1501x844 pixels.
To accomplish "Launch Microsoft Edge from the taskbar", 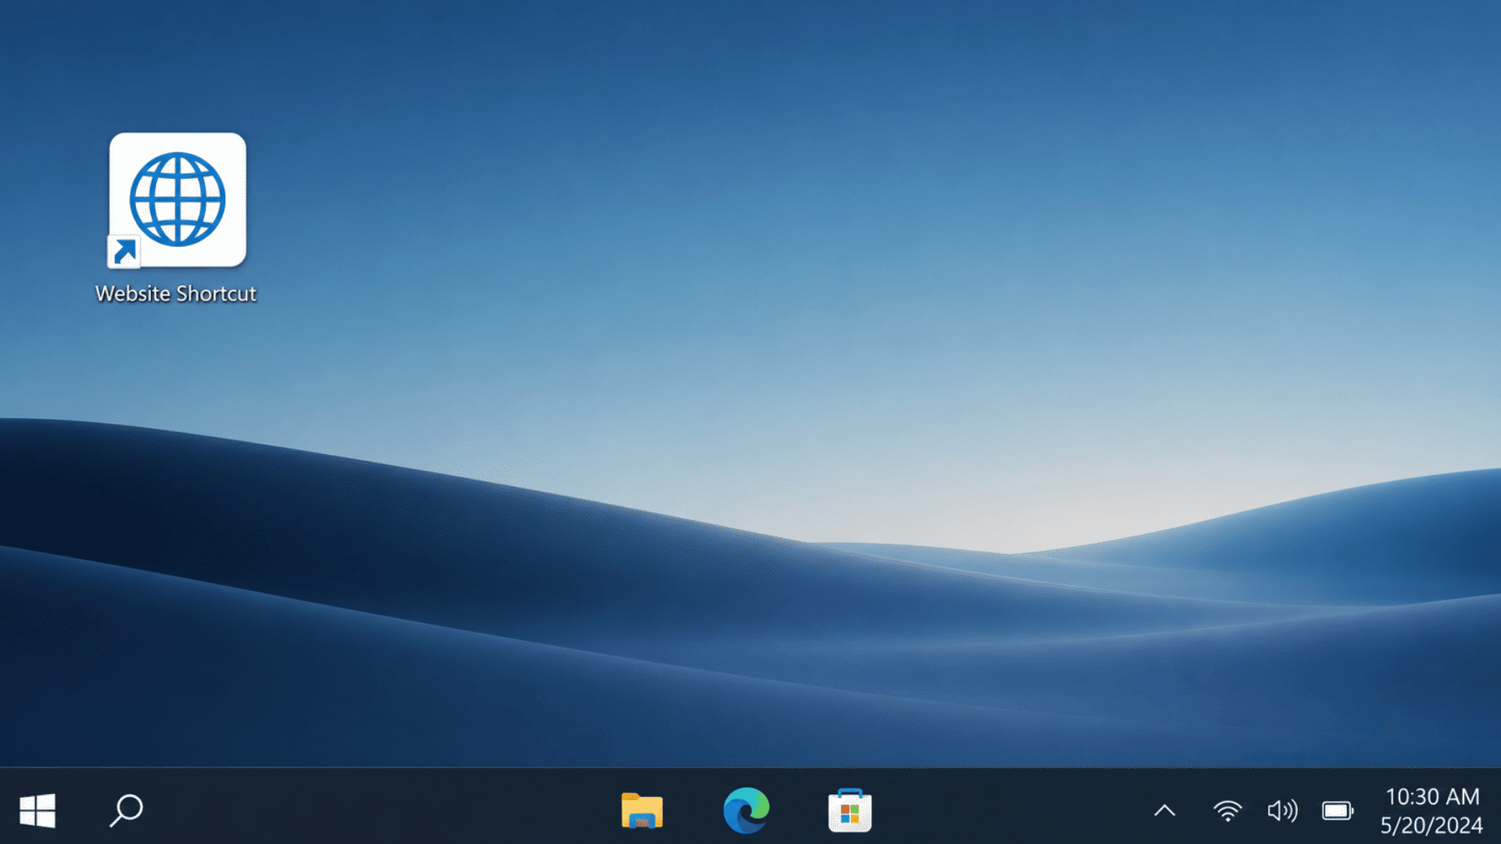I will click(x=747, y=810).
